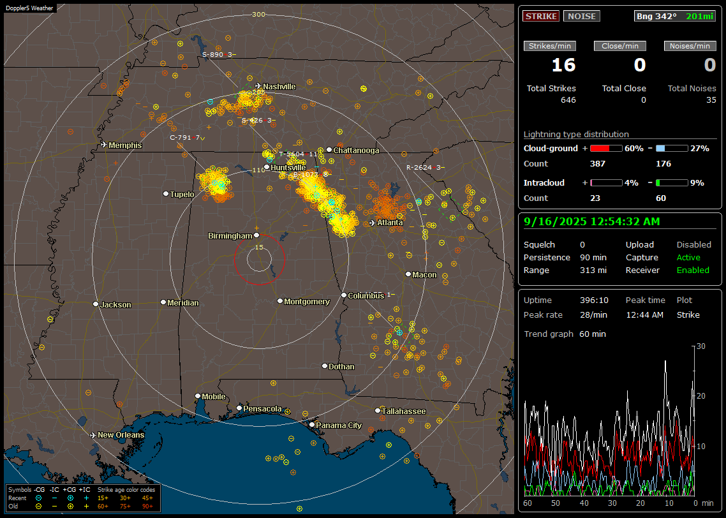Select the Jackson city dot marker
The width and height of the screenshot is (726, 518).
pos(96,304)
